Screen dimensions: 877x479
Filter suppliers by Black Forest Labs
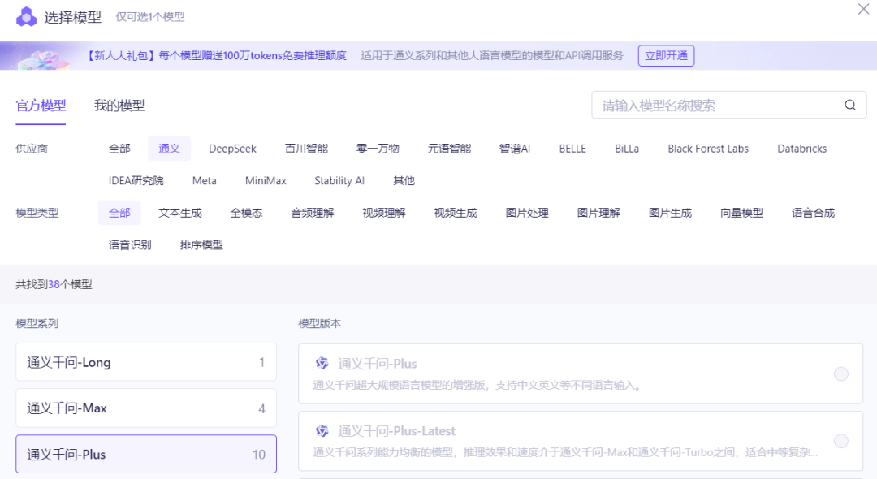click(707, 149)
